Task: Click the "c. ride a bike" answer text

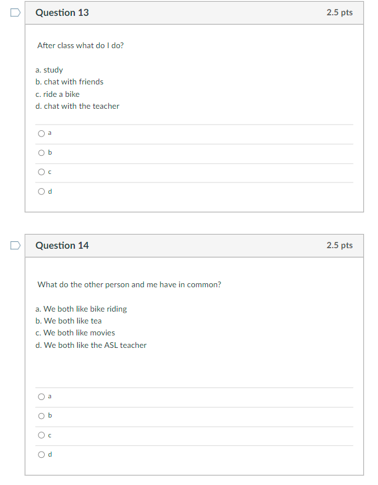Action: pyautogui.click(x=57, y=94)
